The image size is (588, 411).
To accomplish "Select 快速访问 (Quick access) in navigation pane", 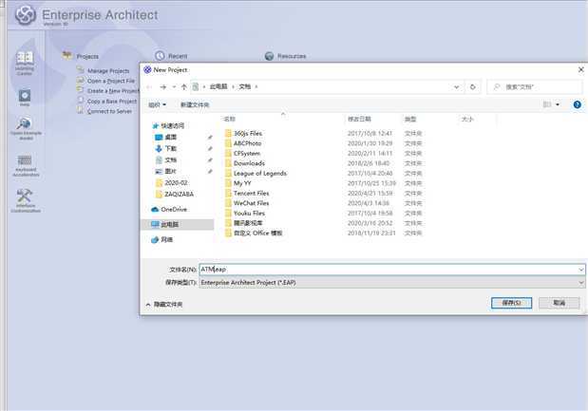I will (173, 126).
